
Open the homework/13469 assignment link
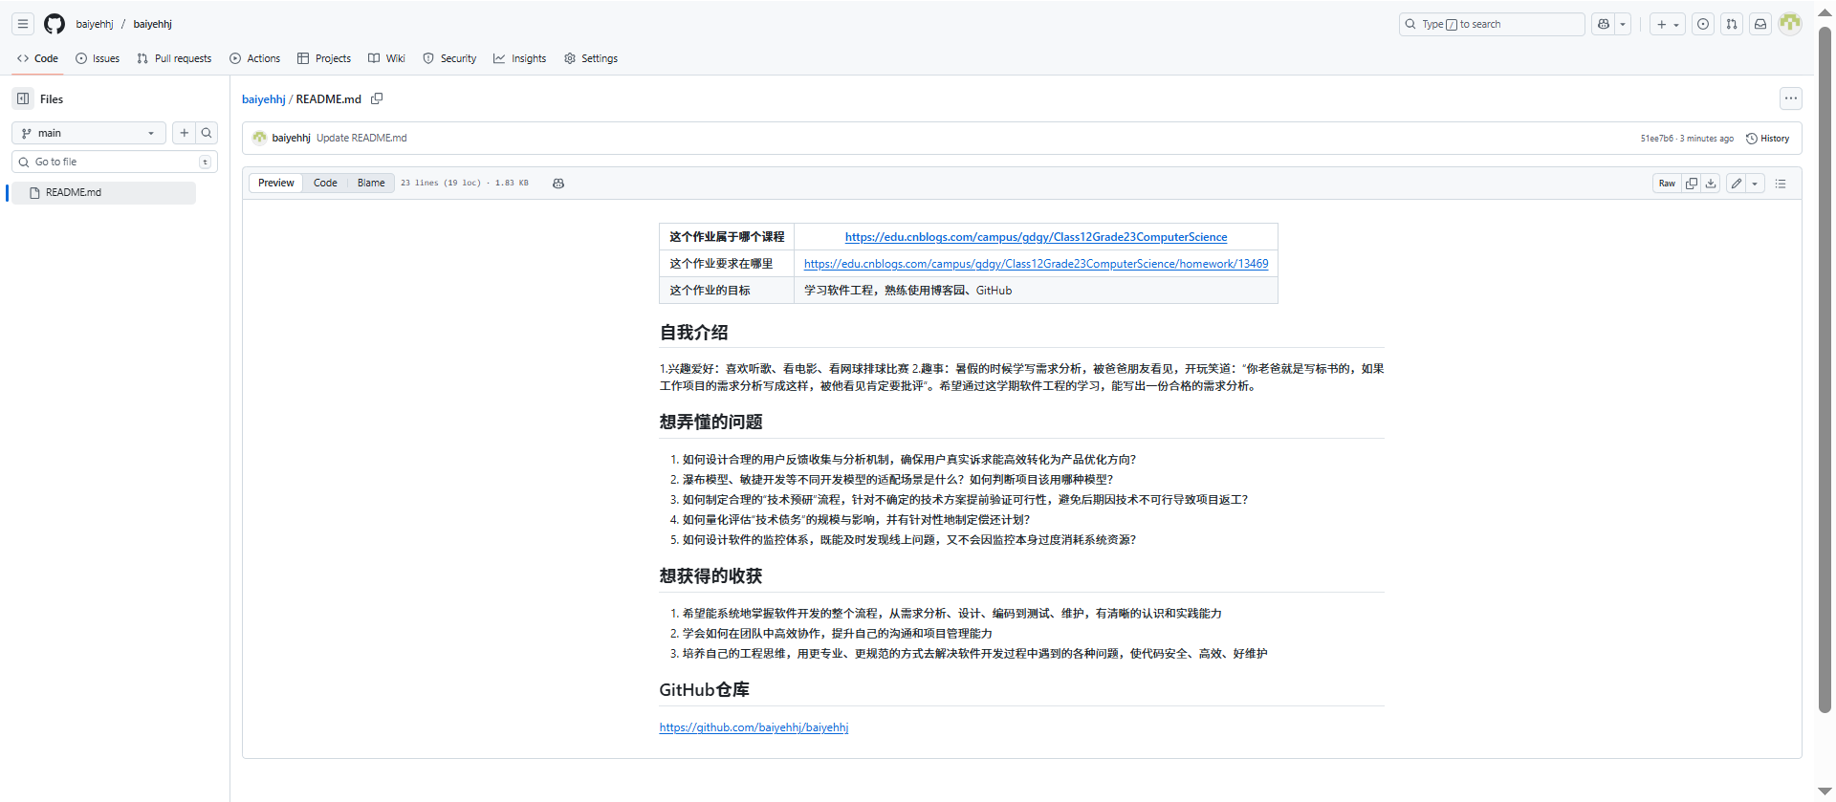pyautogui.click(x=1036, y=264)
